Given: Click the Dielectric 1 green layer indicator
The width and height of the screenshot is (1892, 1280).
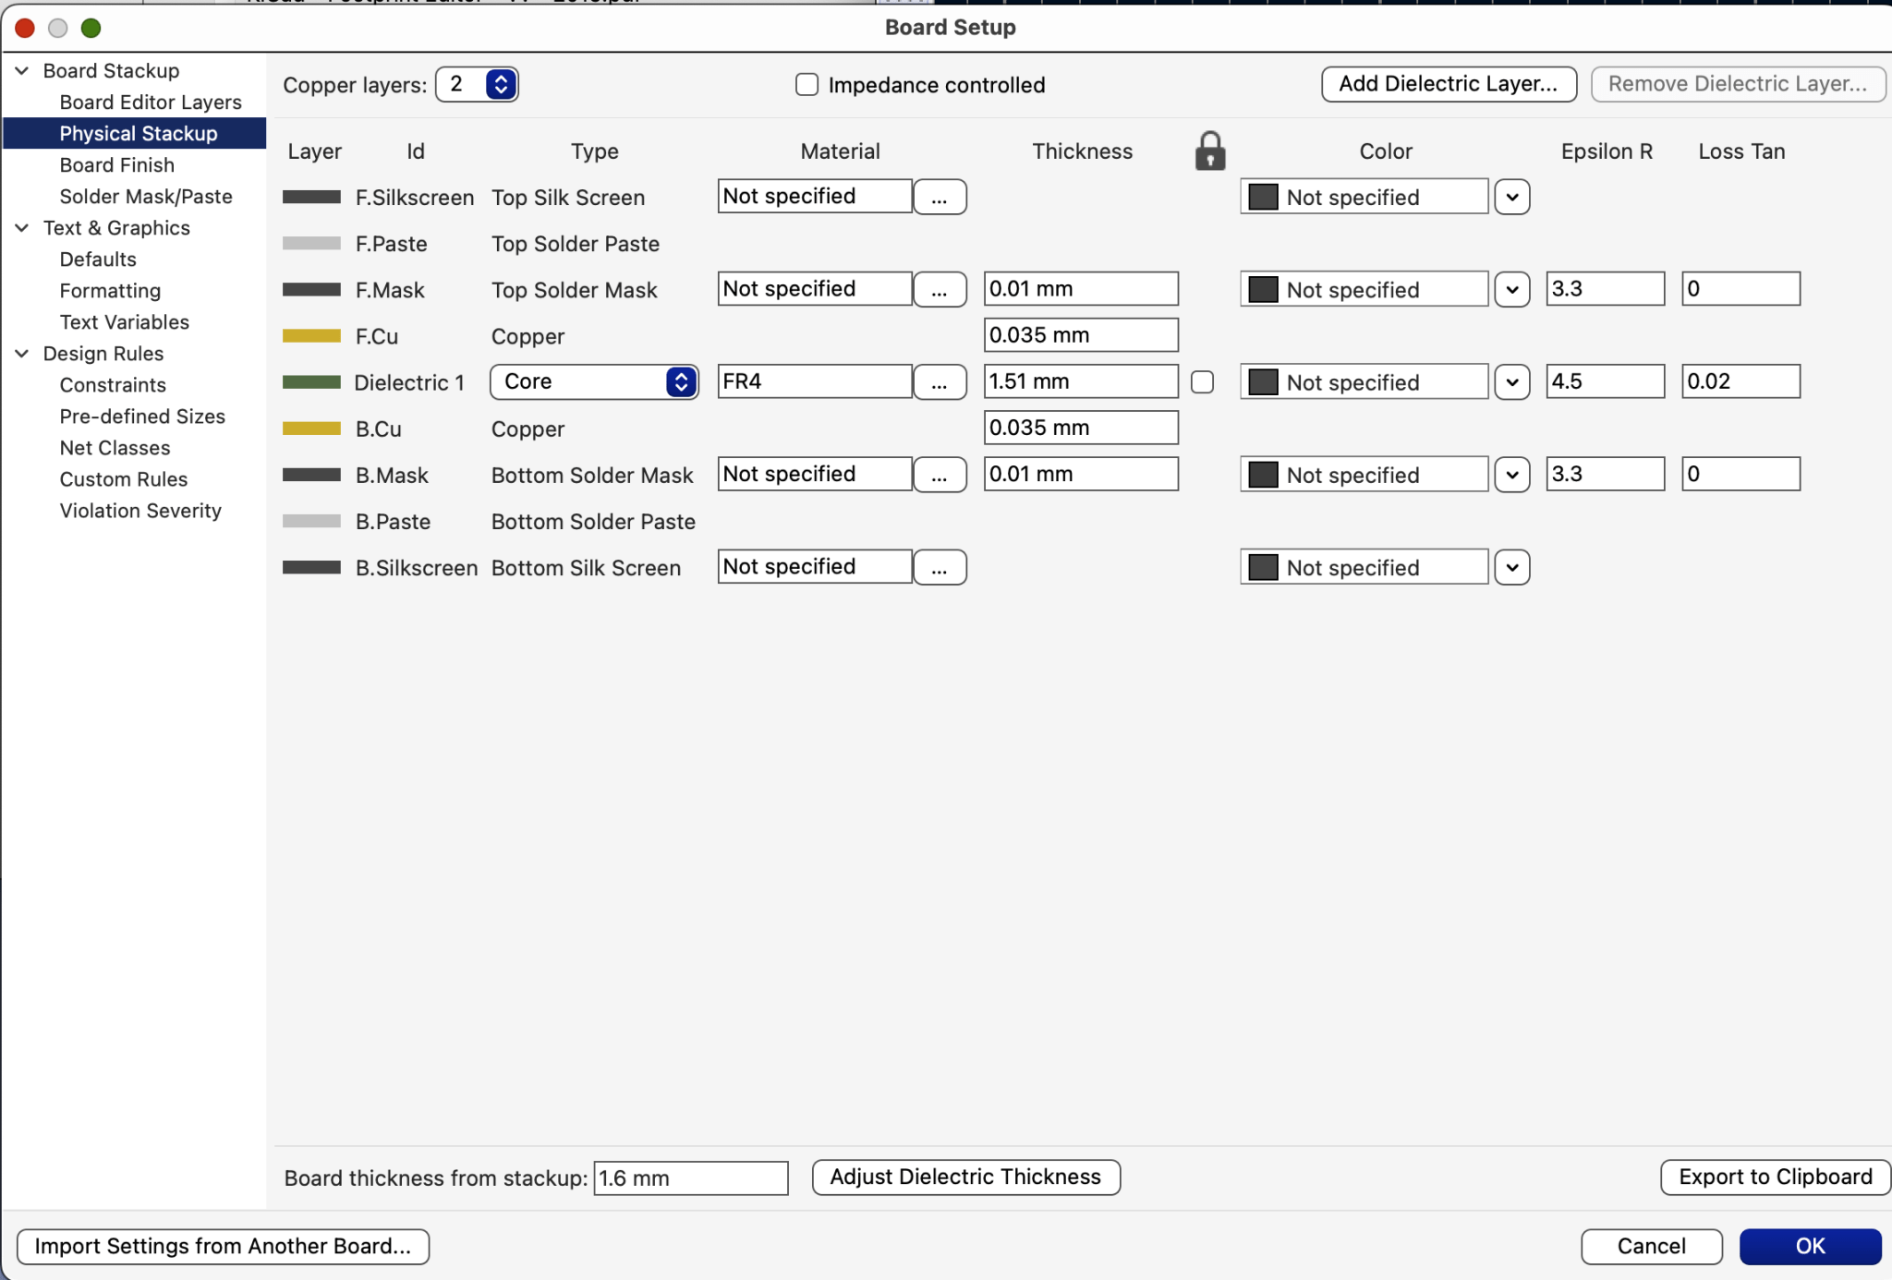Looking at the screenshot, I should coord(311,382).
